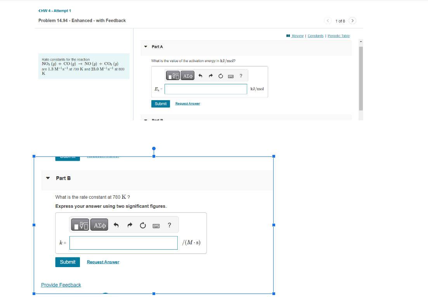428x297 pixels.
Task: Show keyboard shortcuts in Part B
Action: 156,226
